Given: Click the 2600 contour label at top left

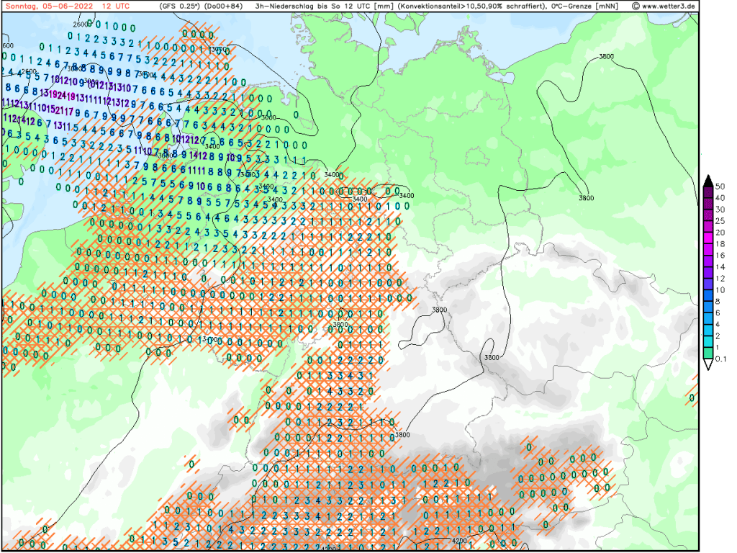Looking at the screenshot, I should pos(81,24).
